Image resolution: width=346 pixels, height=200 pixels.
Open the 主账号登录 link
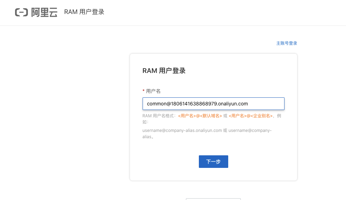coord(287,43)
